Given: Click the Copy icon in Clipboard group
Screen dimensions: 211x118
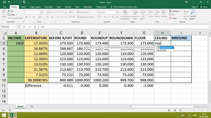Looking at the screenshot, I should click(9, 14).
